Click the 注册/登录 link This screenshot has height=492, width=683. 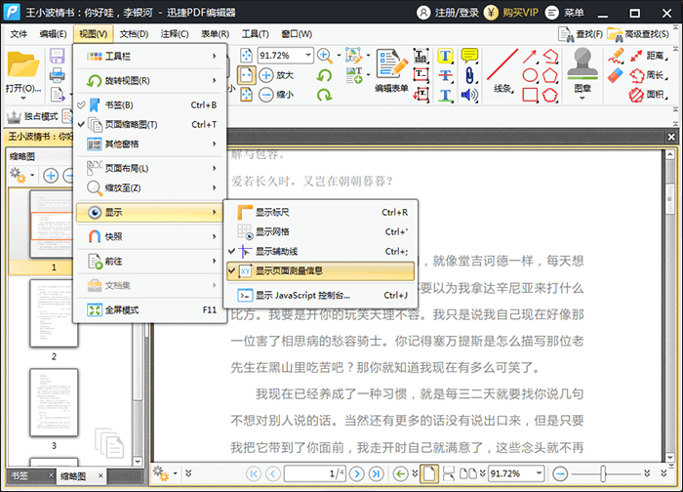(x=452, y=13)
